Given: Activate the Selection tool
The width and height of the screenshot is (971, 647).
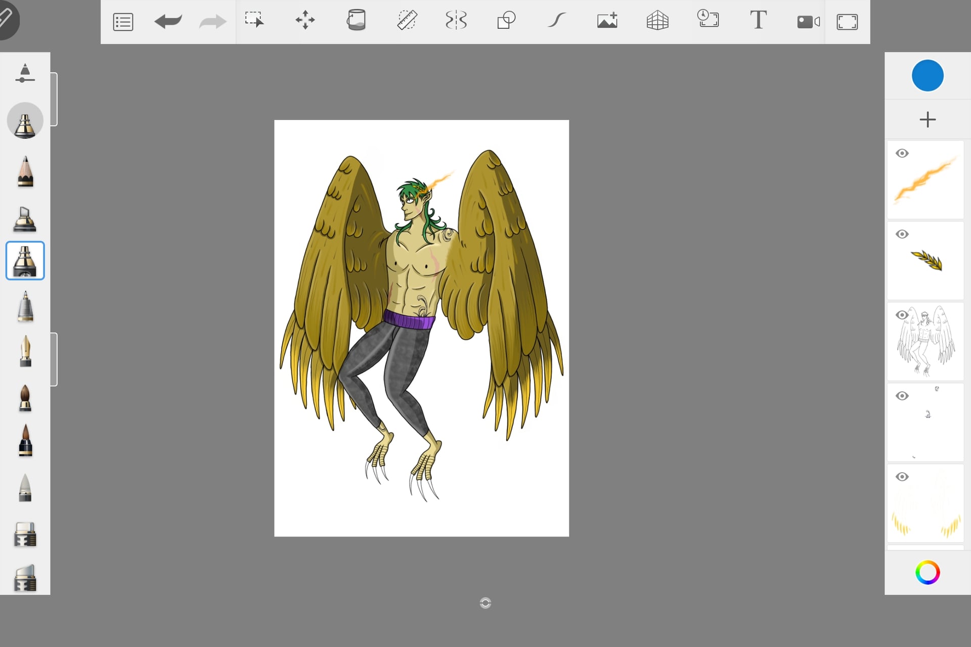Looking at the screenshot, I should 254,20.
